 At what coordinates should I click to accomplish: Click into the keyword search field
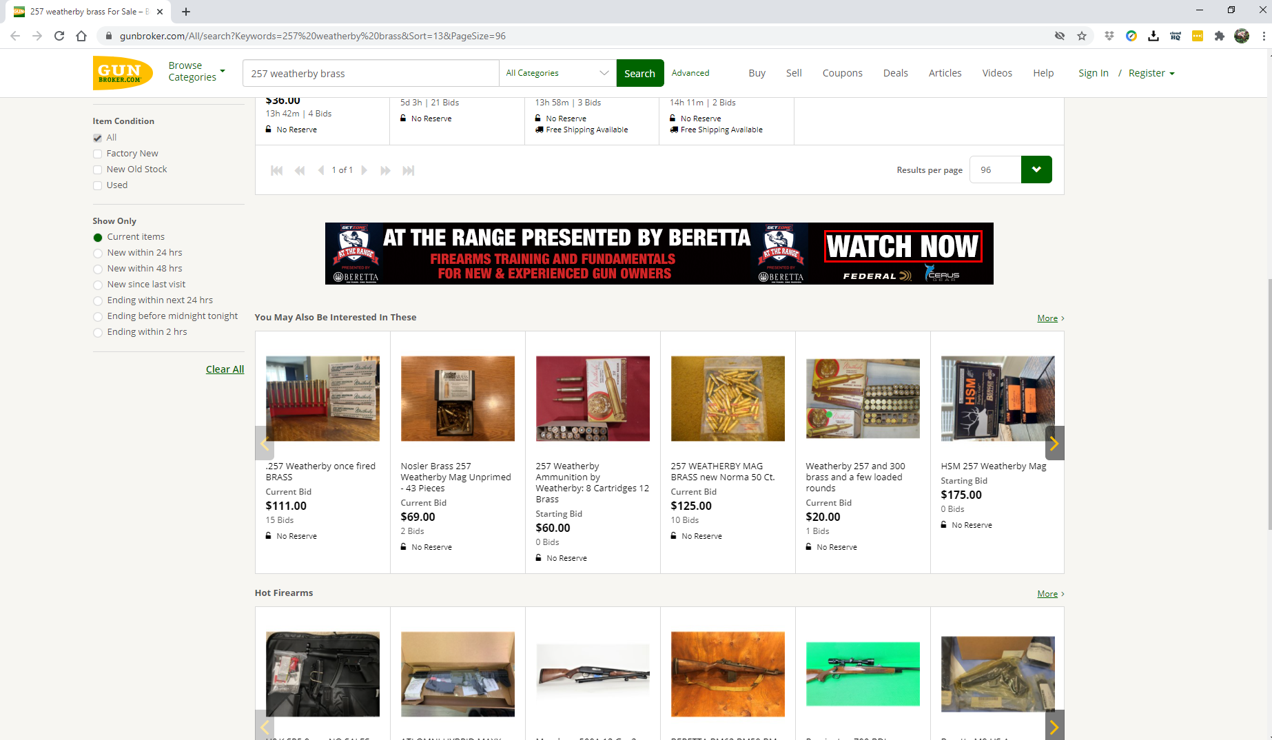371,73
